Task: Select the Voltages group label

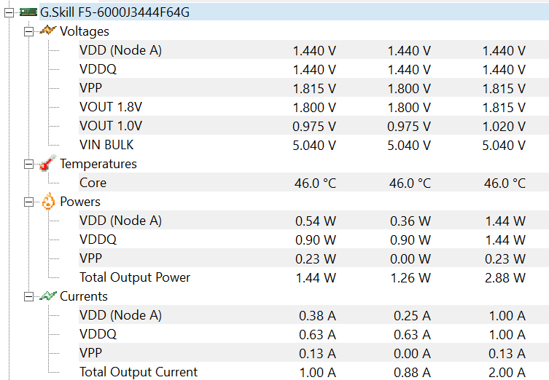Action: pyautogui.click(x=85, y=31)
